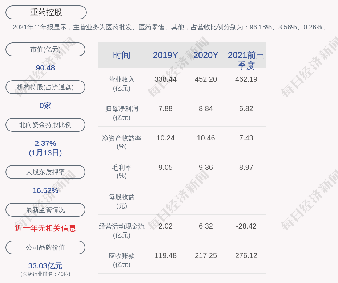The height and width of the screenshot is (283, 338).
Task: Select the 大股东质押率 pill label
Action: tap(45, 172)
